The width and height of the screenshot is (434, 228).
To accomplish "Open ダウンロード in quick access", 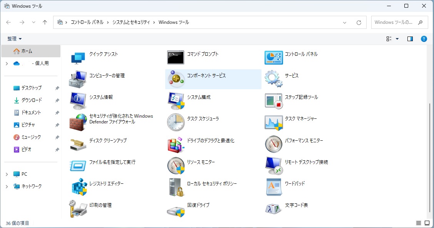I will pos(27,100).
